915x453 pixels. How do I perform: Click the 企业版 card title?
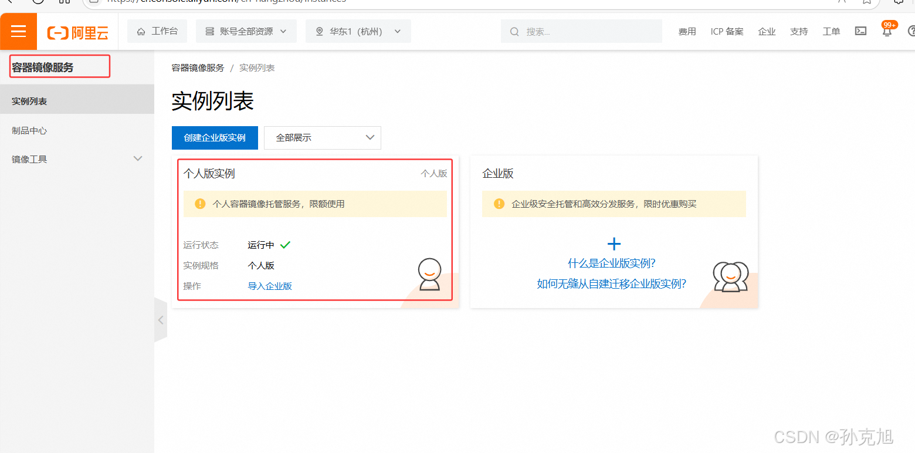coord(498,174)
